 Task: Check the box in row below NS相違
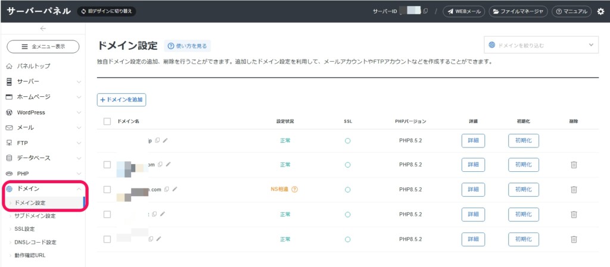(107, 214)
